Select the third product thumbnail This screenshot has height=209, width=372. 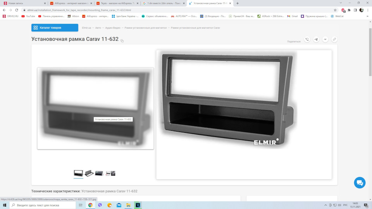(99, 173)
